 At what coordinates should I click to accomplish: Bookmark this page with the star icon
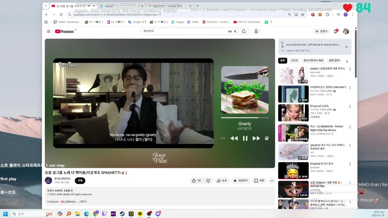click(303, 15)
